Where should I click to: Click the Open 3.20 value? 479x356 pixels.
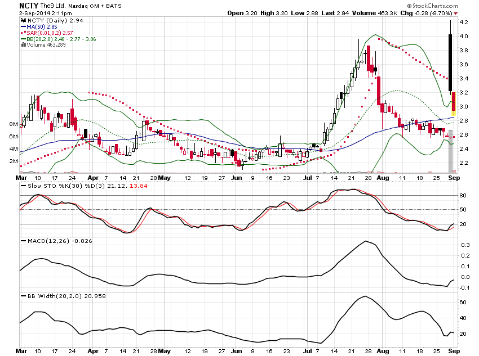tap(242, 13)
